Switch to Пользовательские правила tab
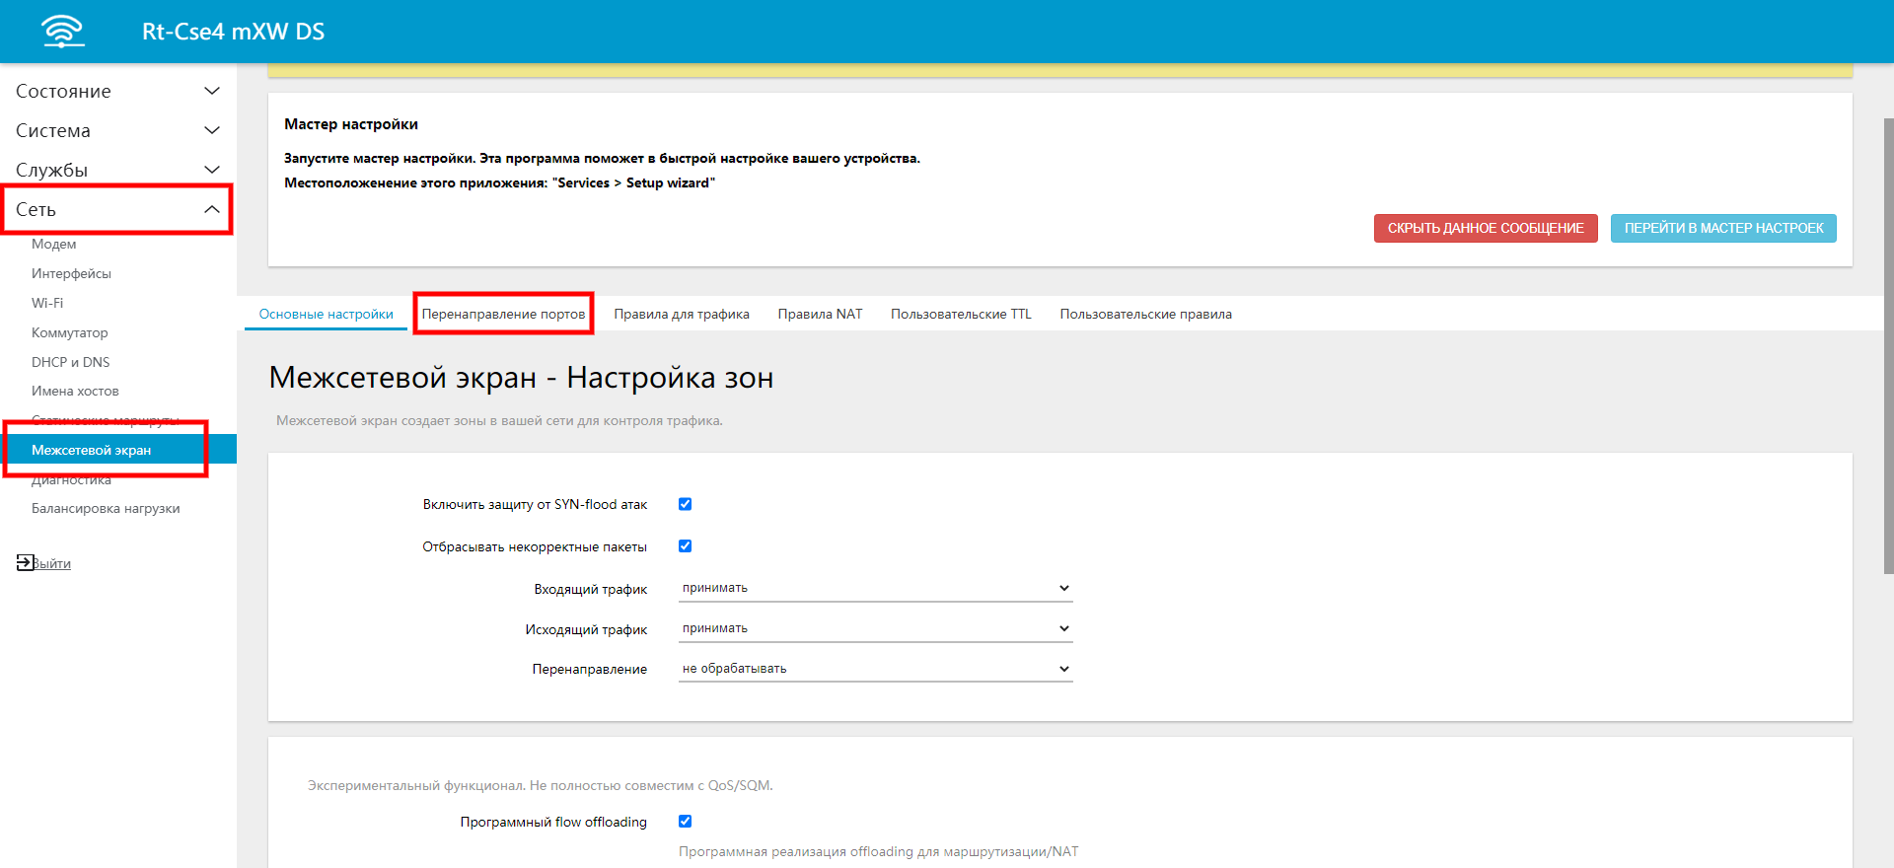The image size is (1894, 868). click(1145, 314)
